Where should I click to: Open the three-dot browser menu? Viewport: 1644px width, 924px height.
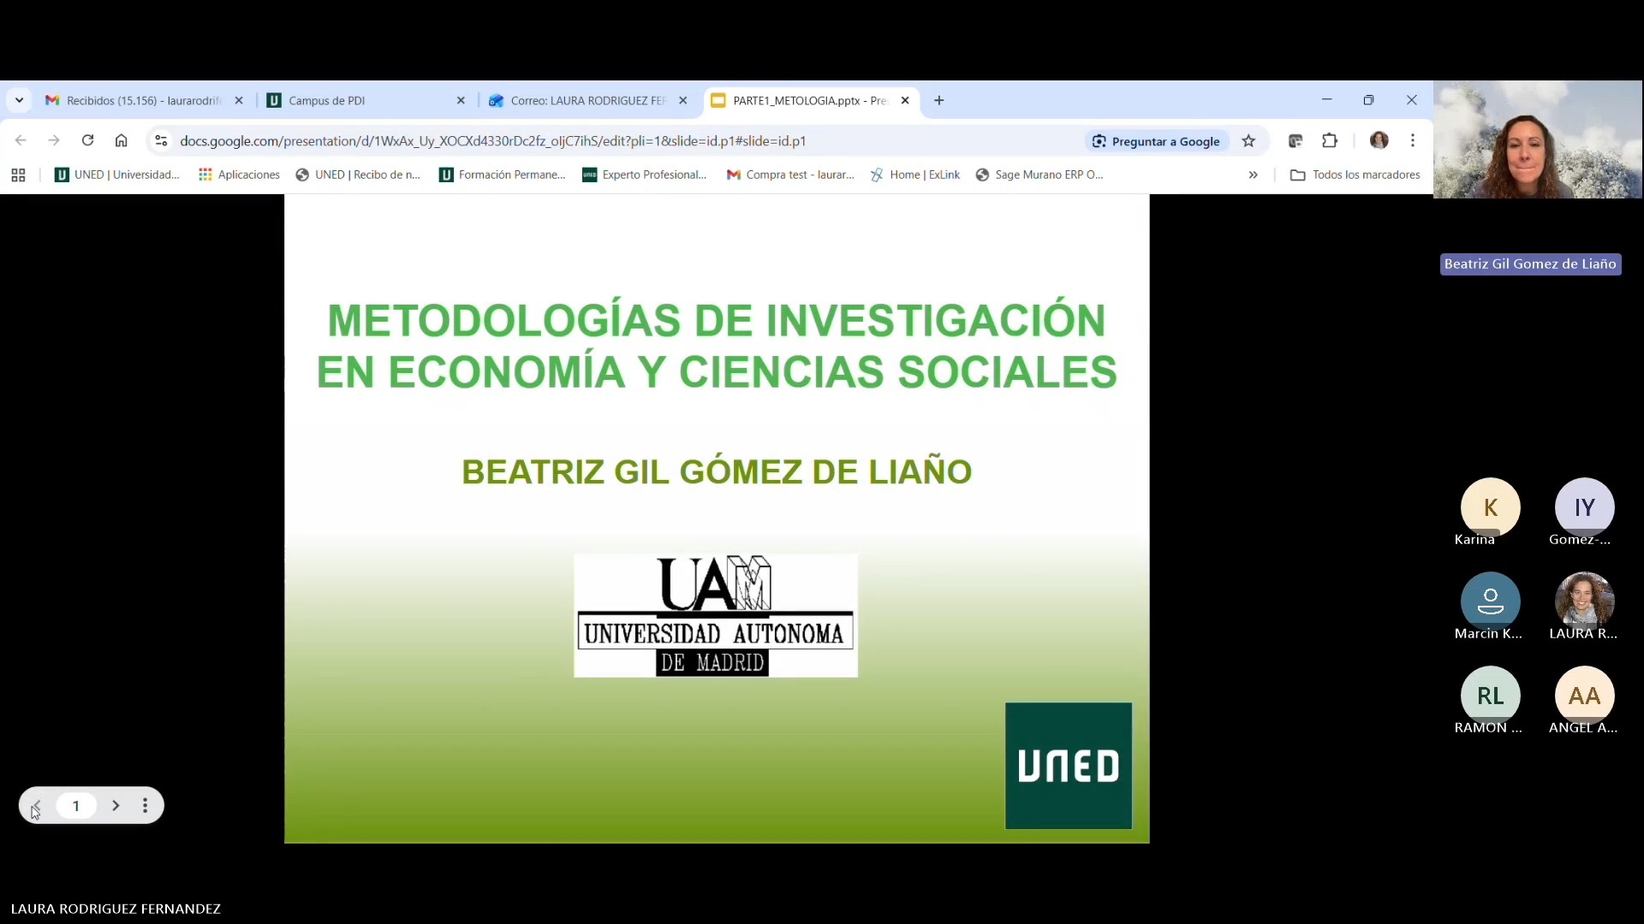[x=1412, y=140]
